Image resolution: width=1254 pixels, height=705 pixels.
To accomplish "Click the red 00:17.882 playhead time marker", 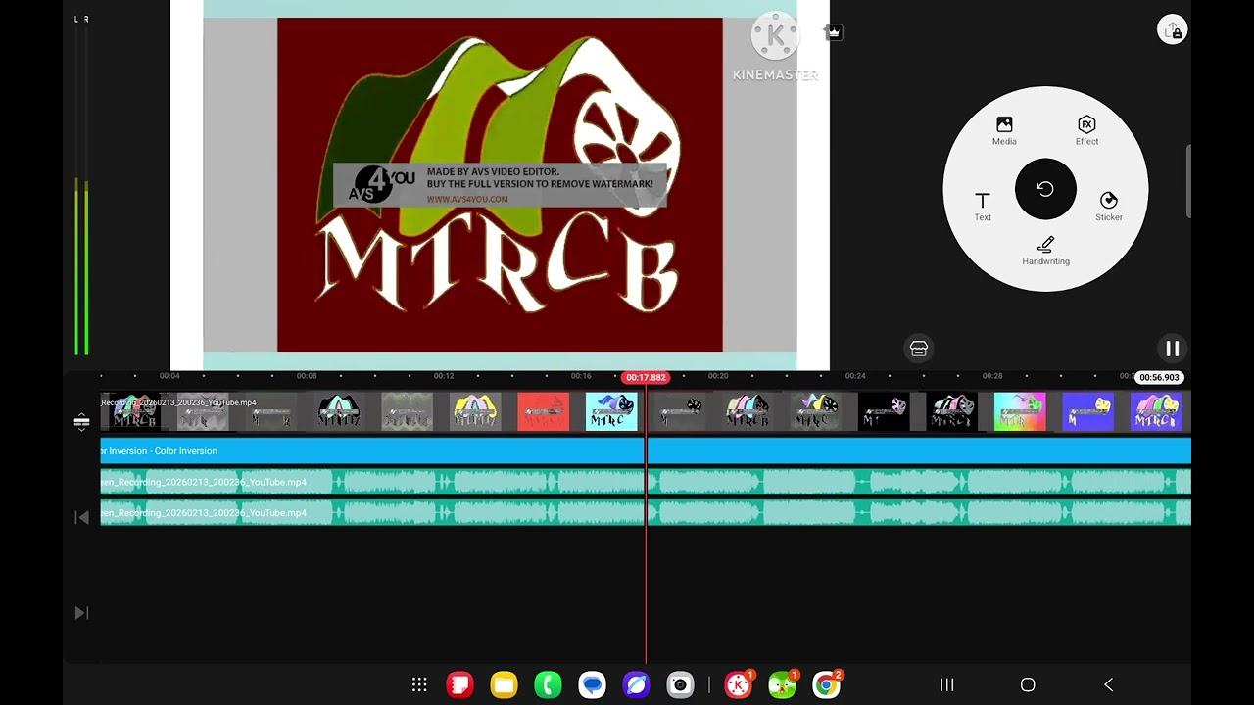I will pyautogui.click(x=646, y=377).
